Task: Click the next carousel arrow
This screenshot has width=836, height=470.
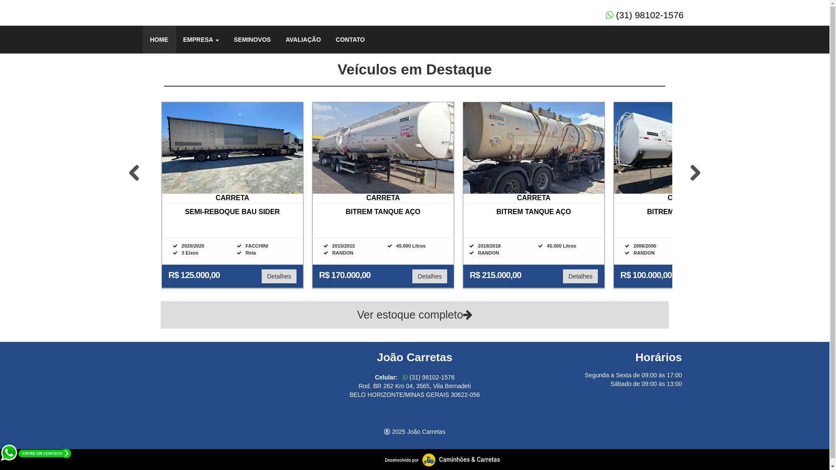Action: coord(695,173)
